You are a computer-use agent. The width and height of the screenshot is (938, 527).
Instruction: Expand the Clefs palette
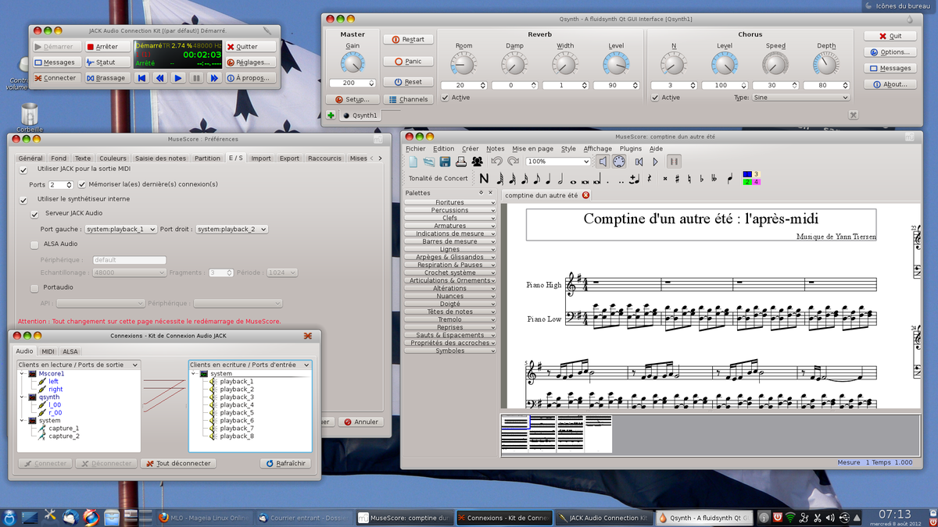pos(449,218)
